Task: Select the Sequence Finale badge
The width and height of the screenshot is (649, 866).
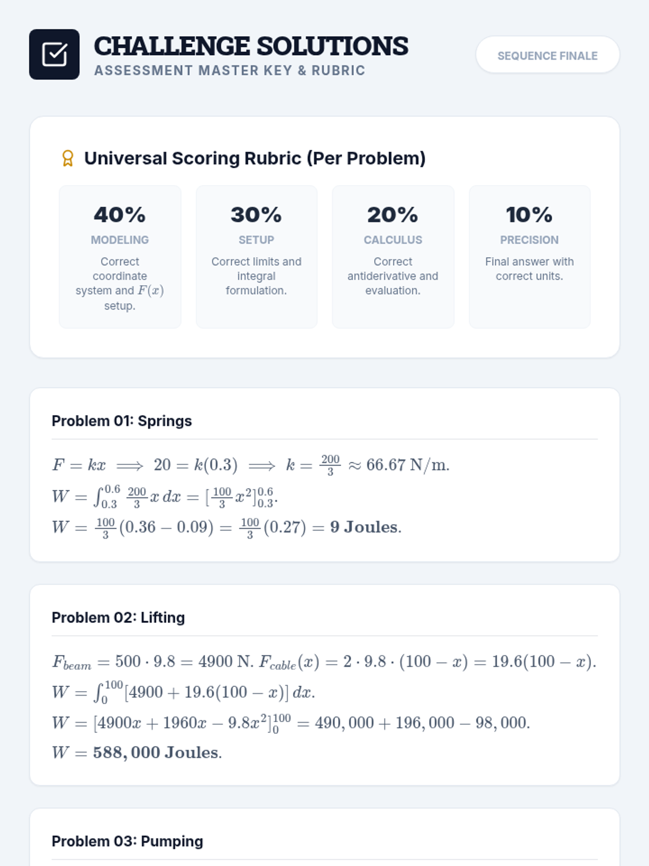Action: point(547,55)
